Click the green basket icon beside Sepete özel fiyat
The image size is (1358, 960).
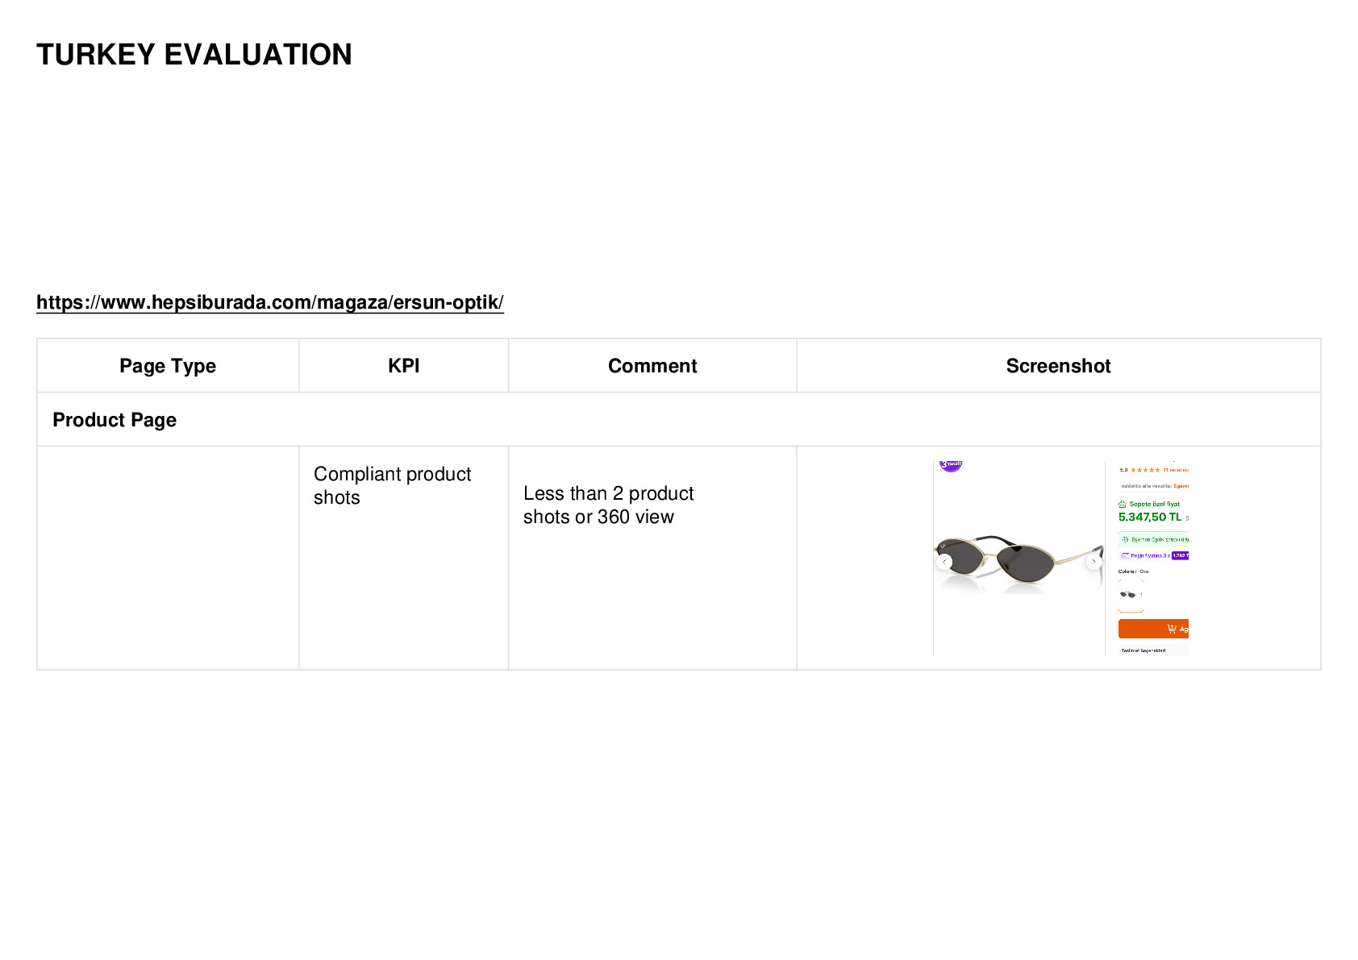pos(1123,504)
